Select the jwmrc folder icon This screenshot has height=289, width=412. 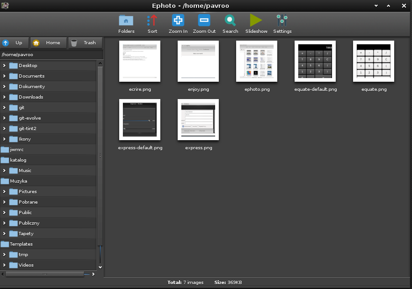pos(5,149)
